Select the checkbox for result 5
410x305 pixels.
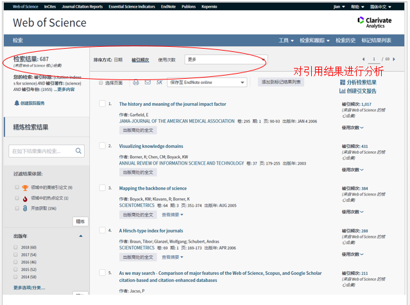[102, 272]
